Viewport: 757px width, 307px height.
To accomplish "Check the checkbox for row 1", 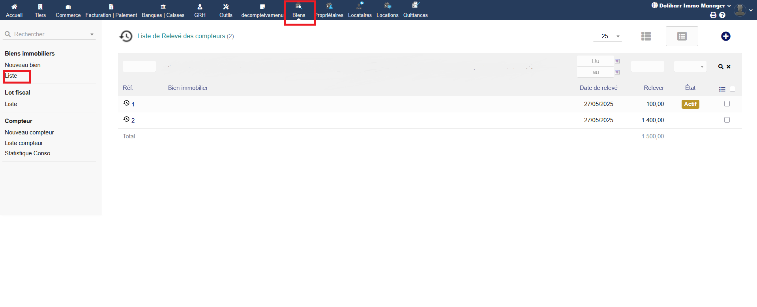I will [x=727, y=104].
